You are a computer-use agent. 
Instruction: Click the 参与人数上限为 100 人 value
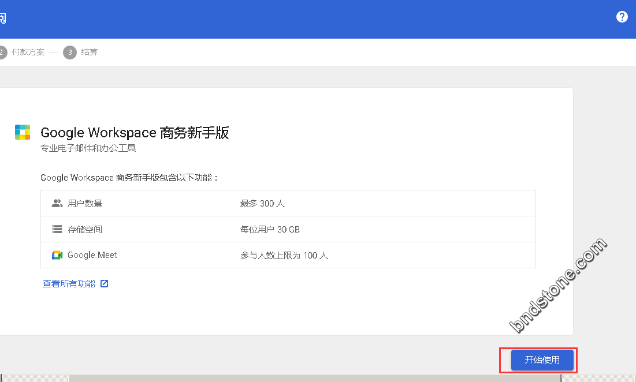pyautogui.click(x=284, y=255)
